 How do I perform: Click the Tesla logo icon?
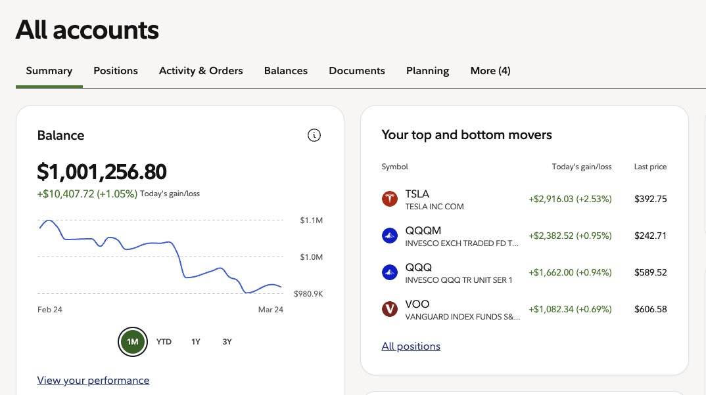pyautogui.click(x=389, y=199)
